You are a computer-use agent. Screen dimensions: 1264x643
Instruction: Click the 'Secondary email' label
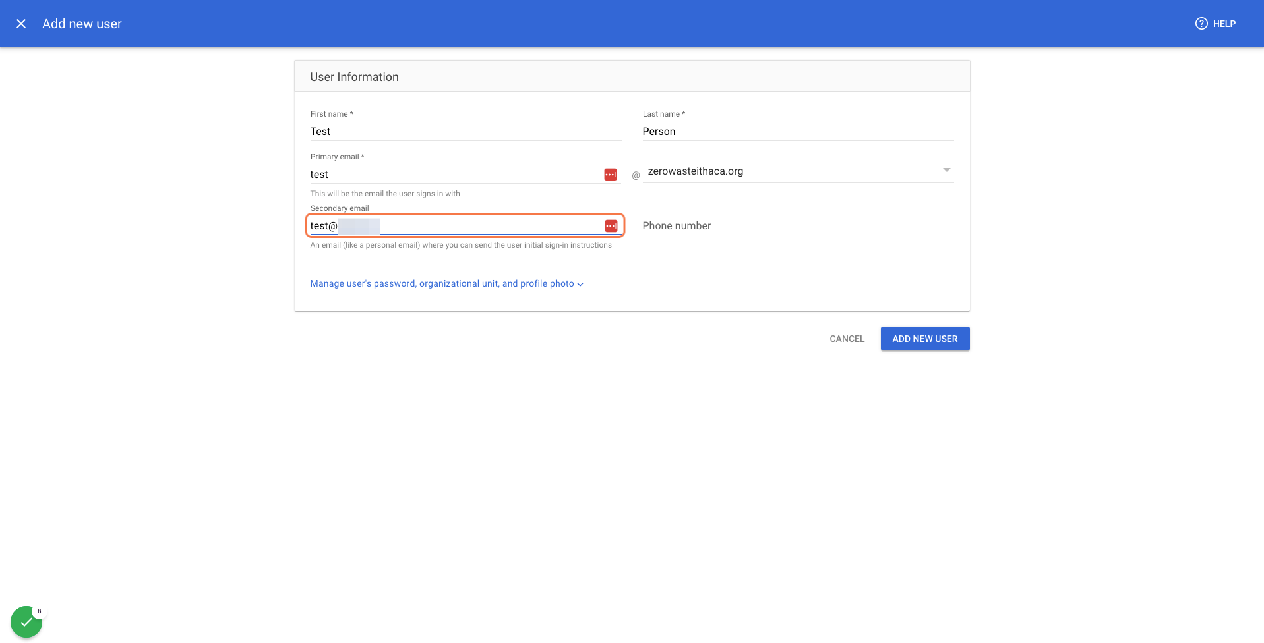(340, 208)
